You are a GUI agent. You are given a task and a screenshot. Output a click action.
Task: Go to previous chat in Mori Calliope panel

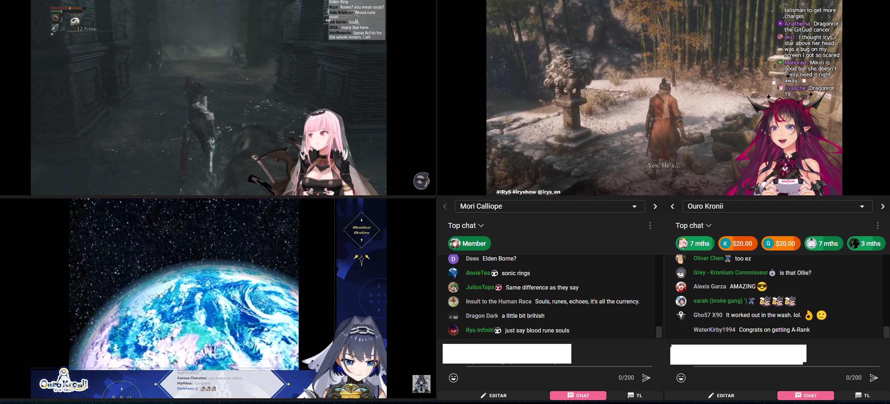point(445,206)
